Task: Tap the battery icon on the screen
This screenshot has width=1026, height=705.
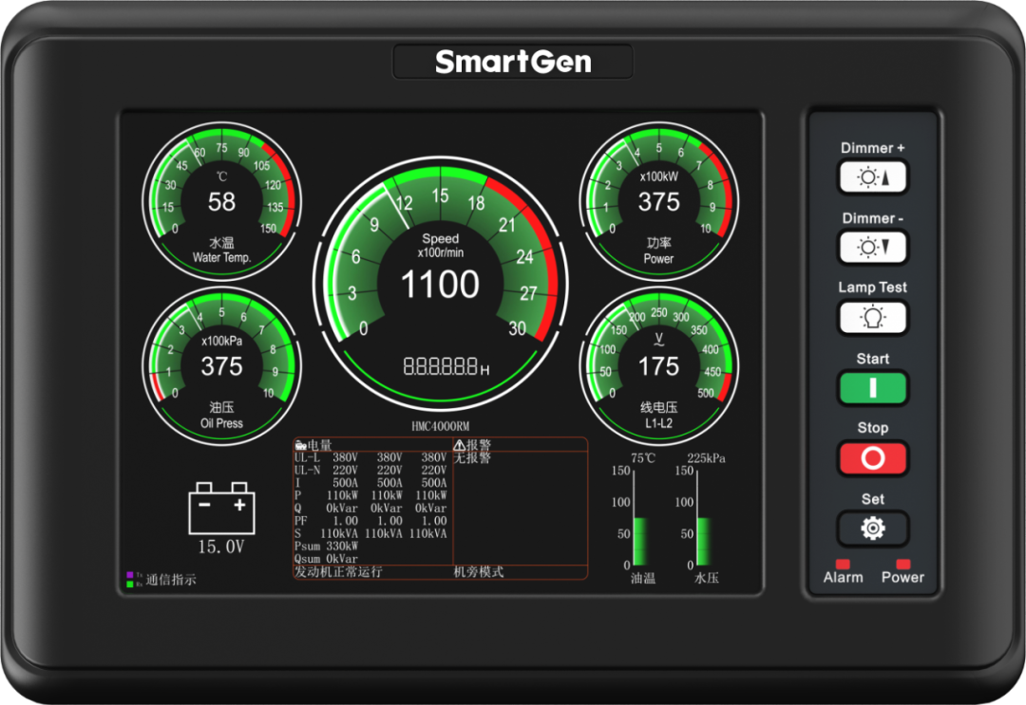Action: pyautogui.click(x=221, y=509)
